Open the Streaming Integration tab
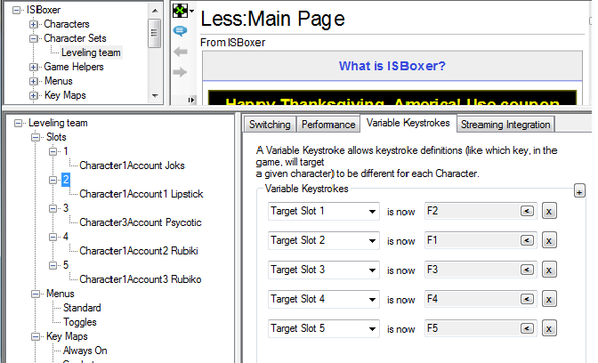 [x=505, y=125]
